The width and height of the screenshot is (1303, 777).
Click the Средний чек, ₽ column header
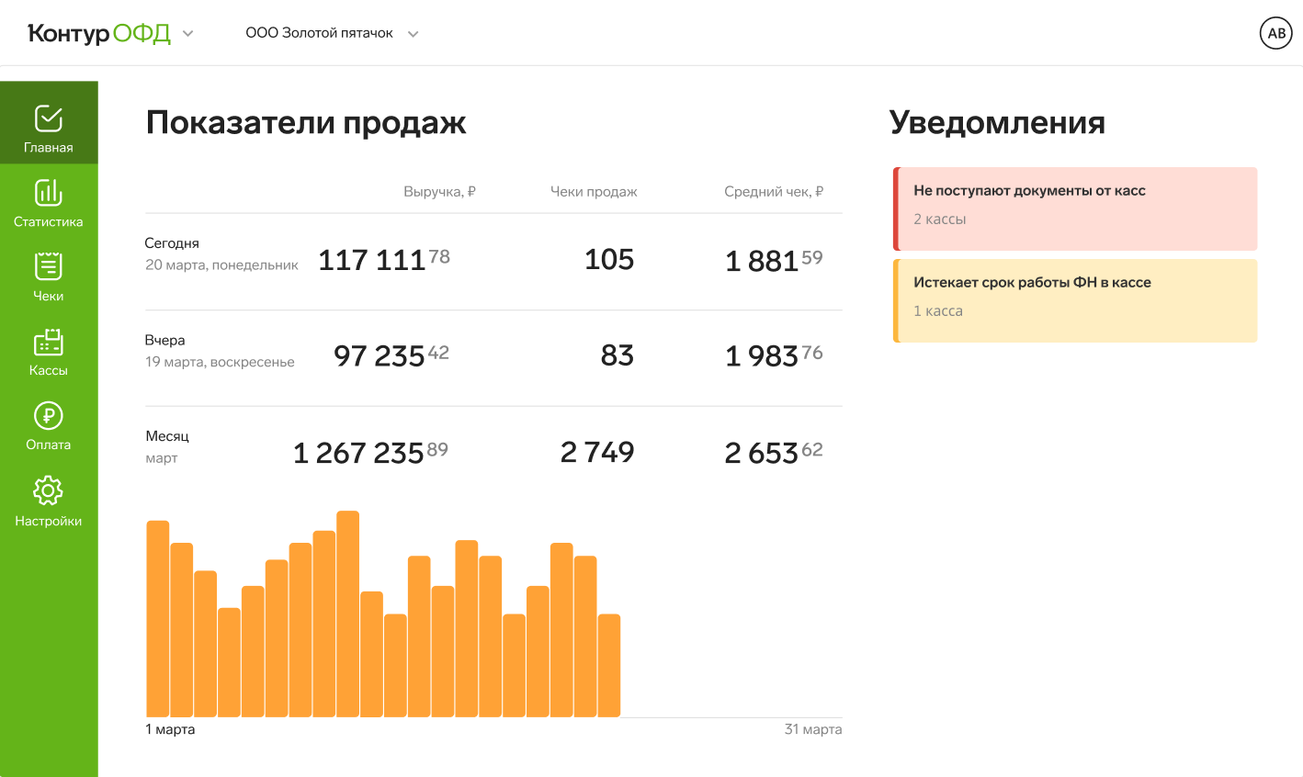point(774,192)
